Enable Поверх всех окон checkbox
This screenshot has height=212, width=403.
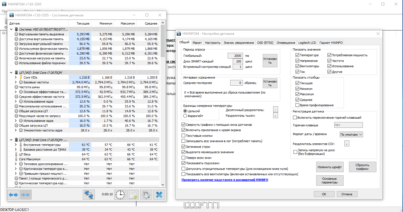pyautogui.click(x=184, y=157)
